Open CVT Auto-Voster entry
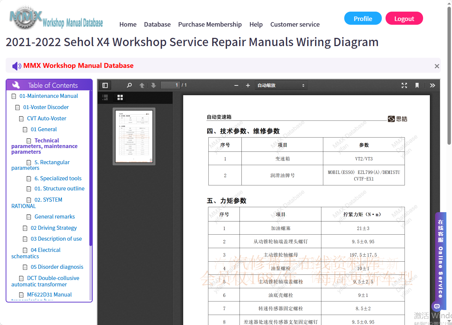 [47, 118]
